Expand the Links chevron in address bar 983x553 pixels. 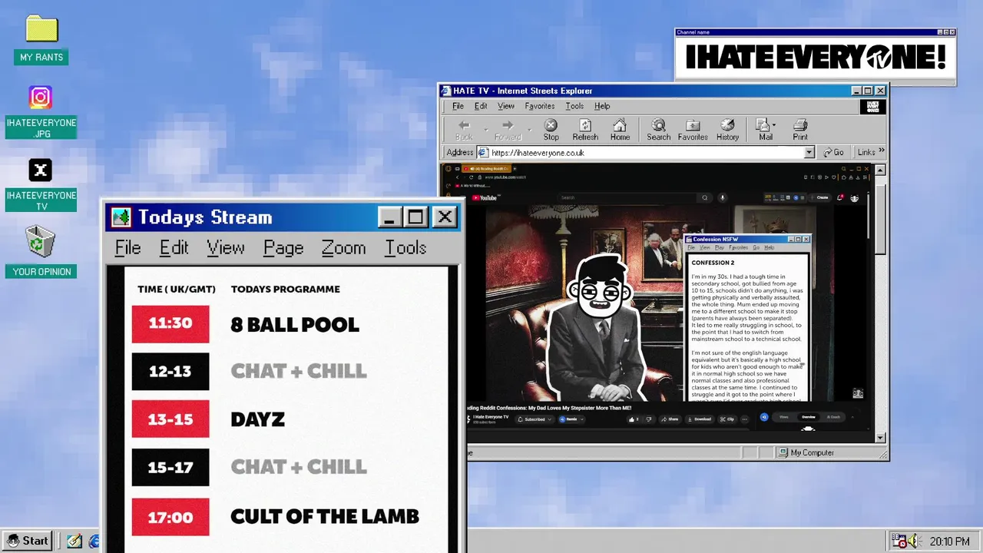[882, 151]
